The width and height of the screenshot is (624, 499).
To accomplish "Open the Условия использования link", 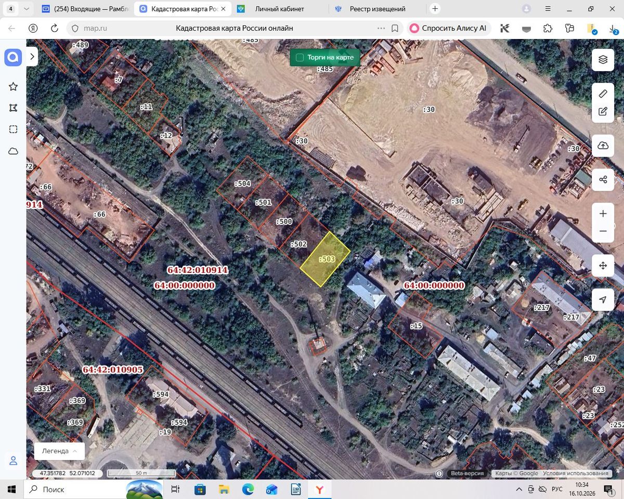I will 576,474.
